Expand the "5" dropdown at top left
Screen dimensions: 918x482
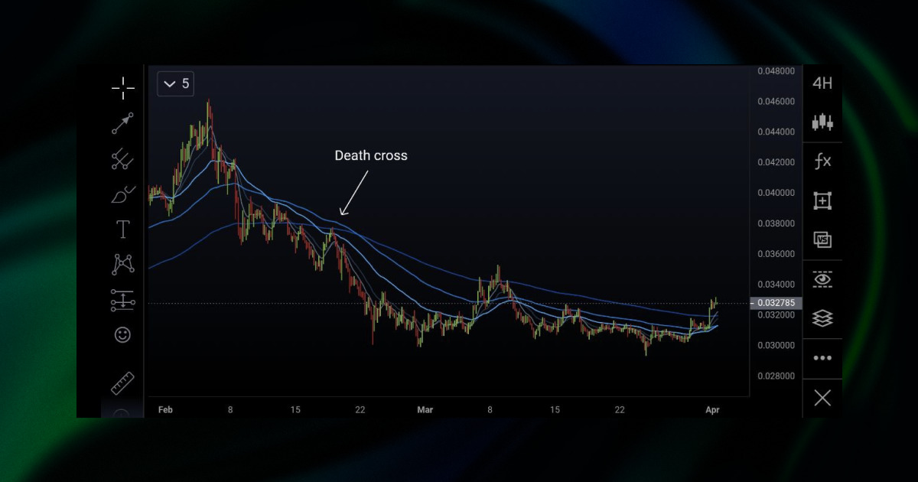point(175,84)
